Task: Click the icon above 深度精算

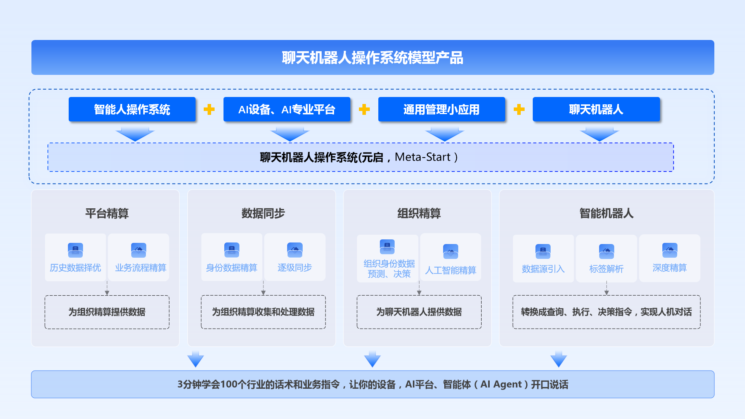Action: click(x=670, y=250)
